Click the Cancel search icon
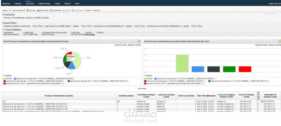This screenshot has height=126, width=281. (64, 10)
